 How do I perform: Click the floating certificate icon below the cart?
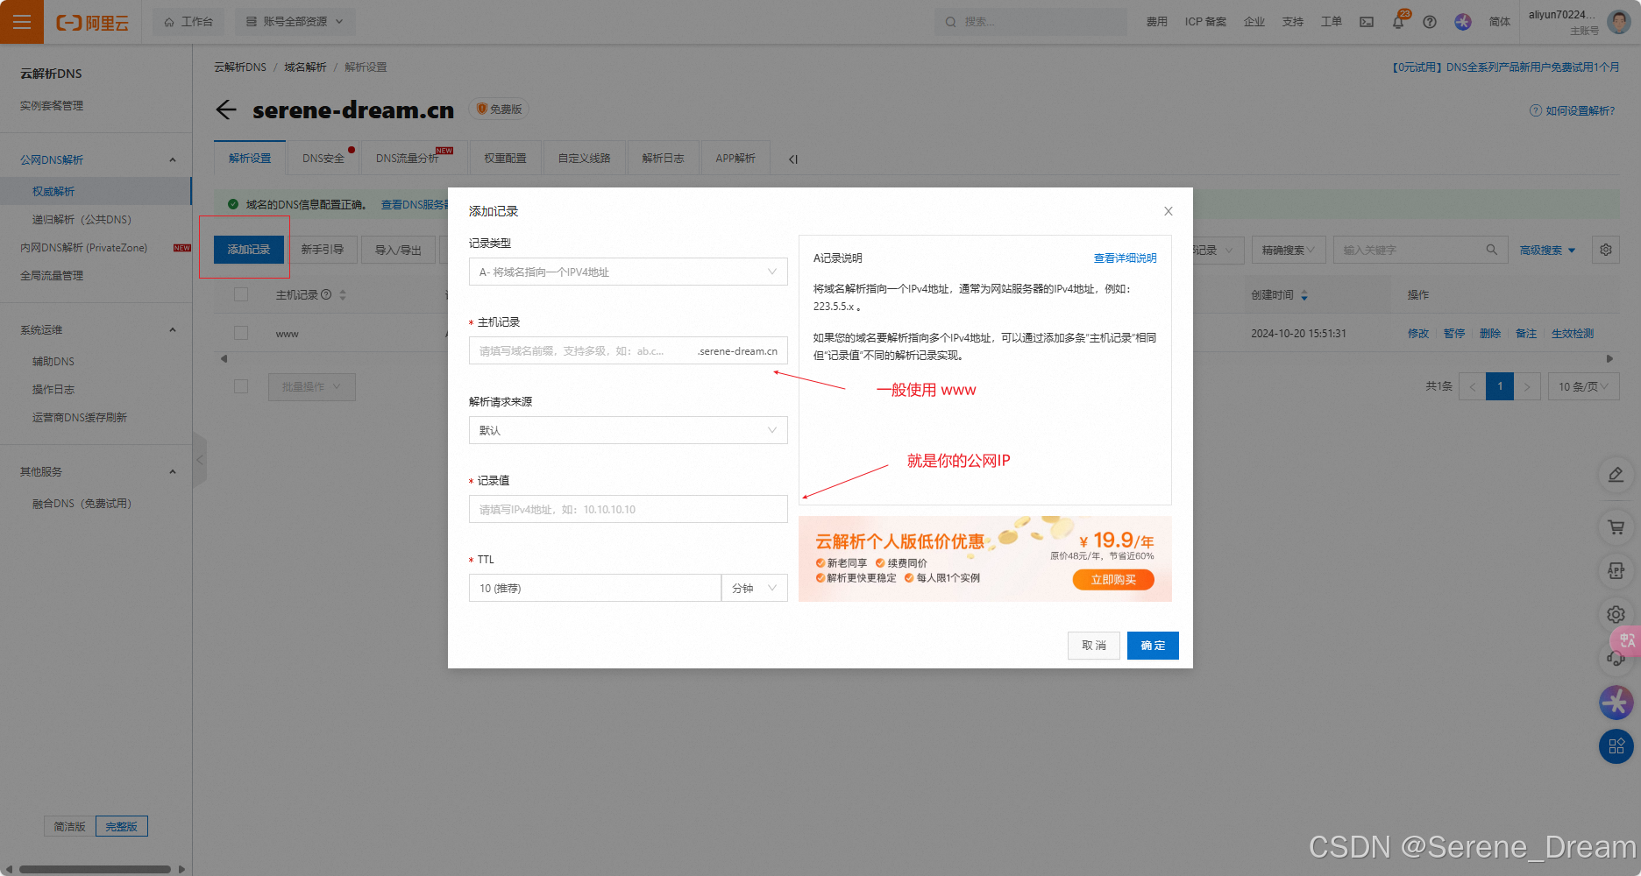(1616, 571)
